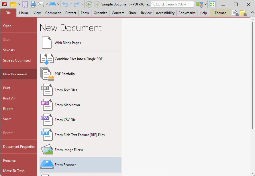Switch to the Form tab
This screenshot has width=255, height=176.
pyautogui.click(x=85, y=13)
